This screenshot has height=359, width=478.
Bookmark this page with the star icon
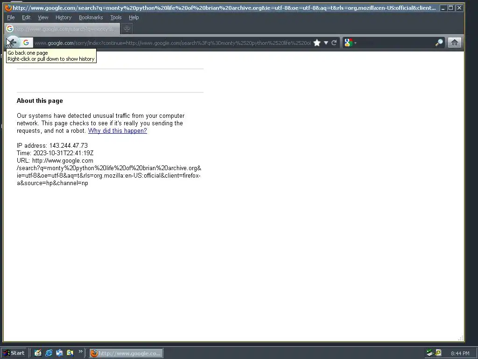click(317, 43)
